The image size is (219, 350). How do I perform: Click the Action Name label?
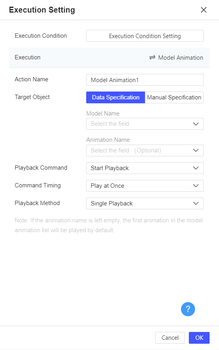pyautogui.click(x=31, y=79)
